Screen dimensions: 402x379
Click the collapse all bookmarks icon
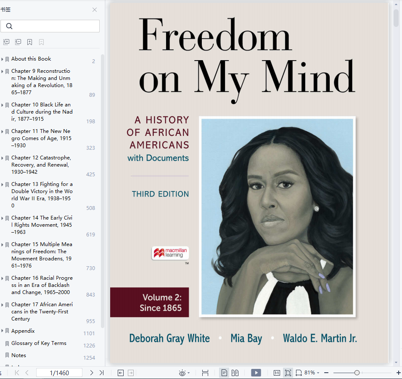click(x=18, y=42)
